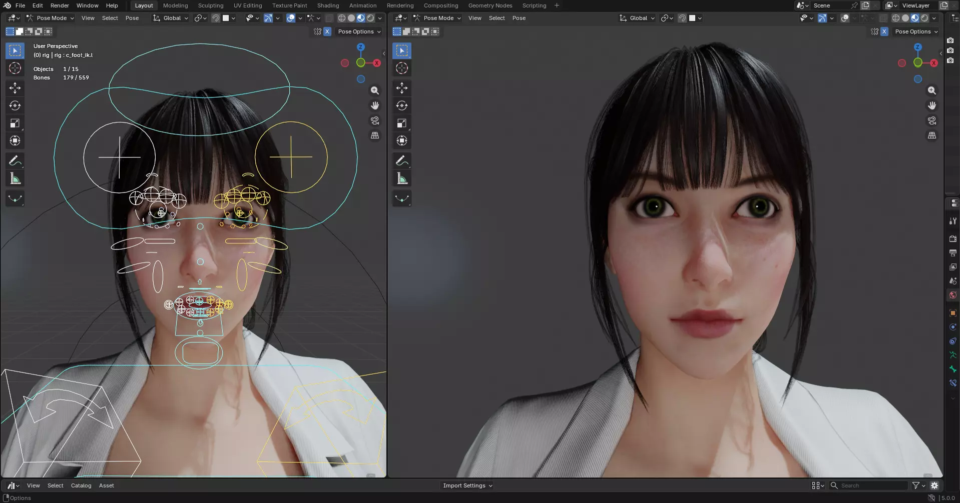This screenshot has height=503, width=960.
Task: Switch perspective/orthographic grid icon in left viewport
Action: click(375, 135)
